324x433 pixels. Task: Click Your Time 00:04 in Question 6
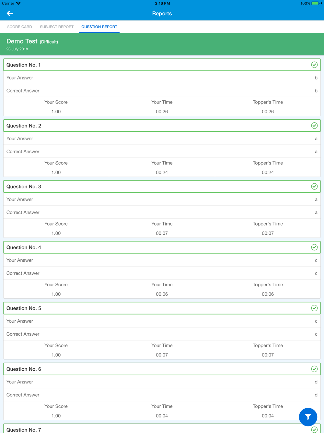pyautogui.click(x=162, y=411)
